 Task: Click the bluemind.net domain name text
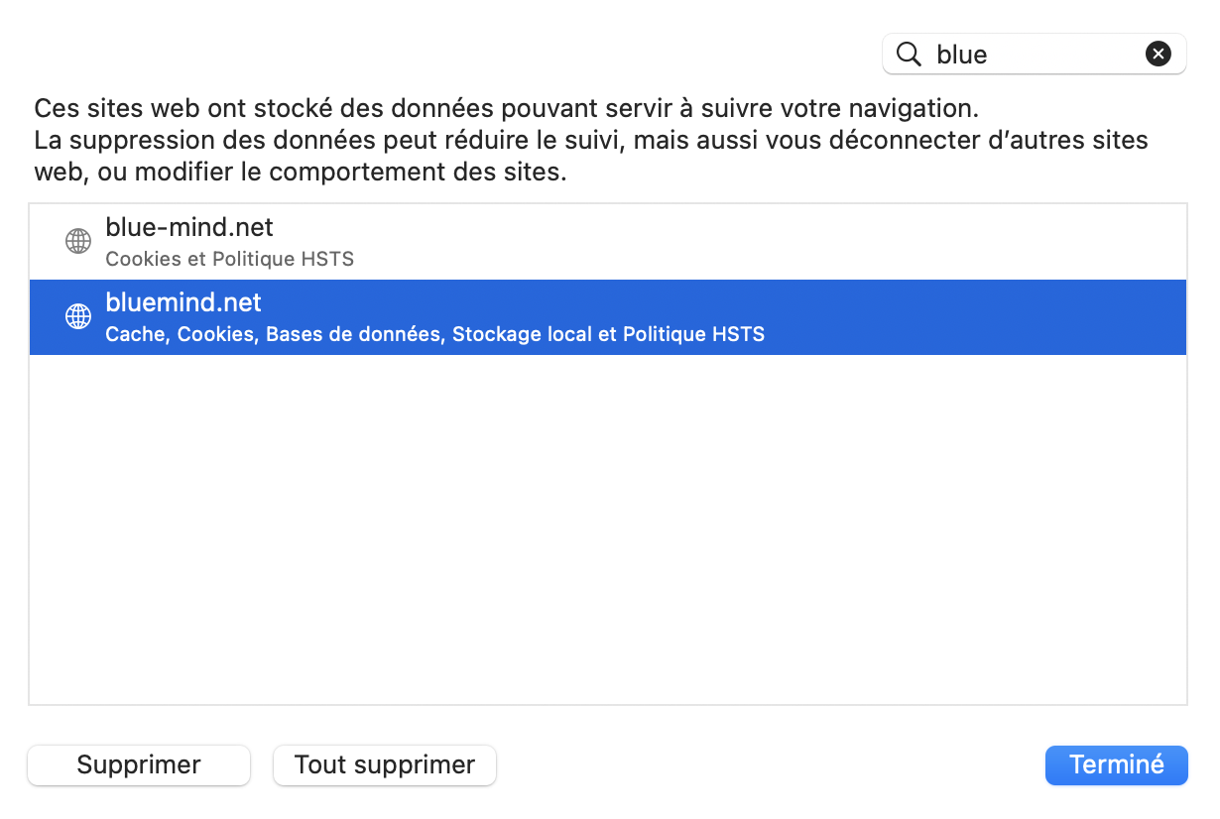[183, 302]
